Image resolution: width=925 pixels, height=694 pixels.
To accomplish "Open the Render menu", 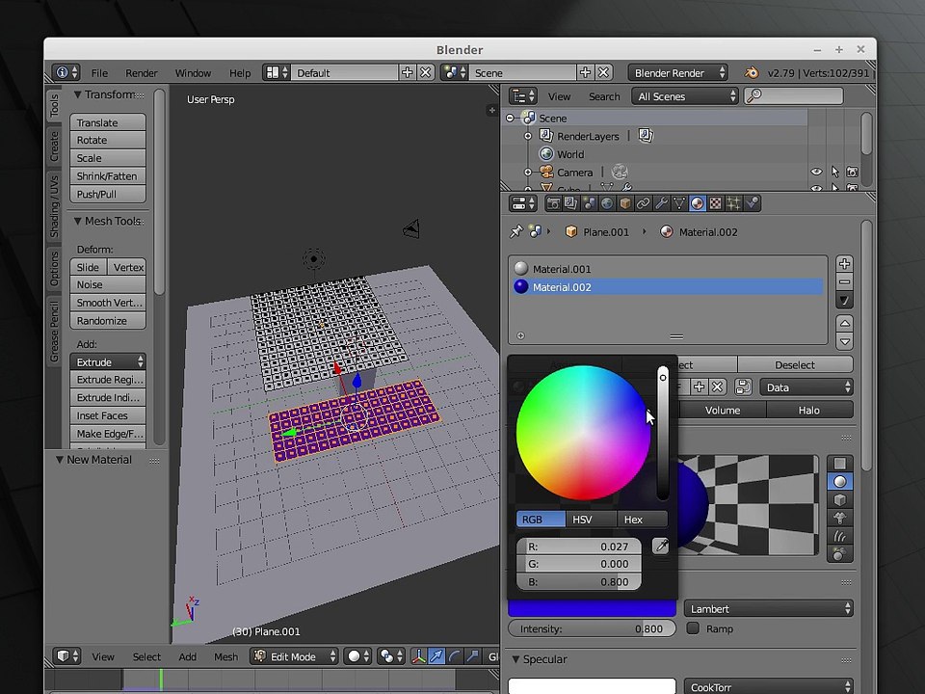I will pyautogui.click(x=141, y=73).
